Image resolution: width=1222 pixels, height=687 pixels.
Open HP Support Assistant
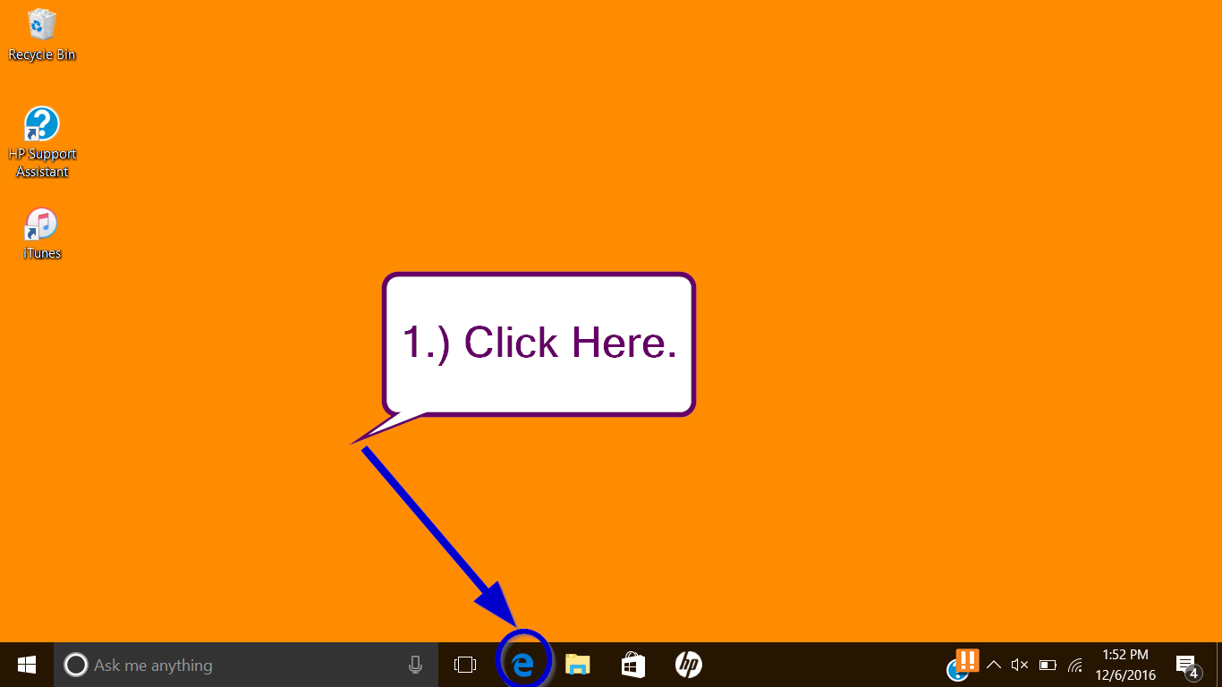[41, 125]
